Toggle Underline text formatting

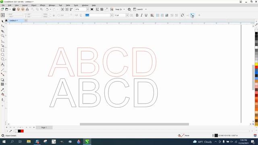pyautogui.click(x=146, y=15)
